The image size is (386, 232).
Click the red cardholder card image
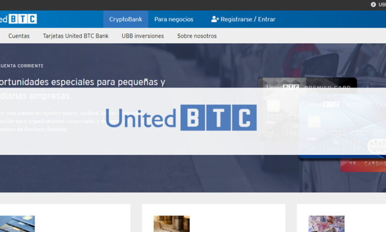click(x=363, y=165)
